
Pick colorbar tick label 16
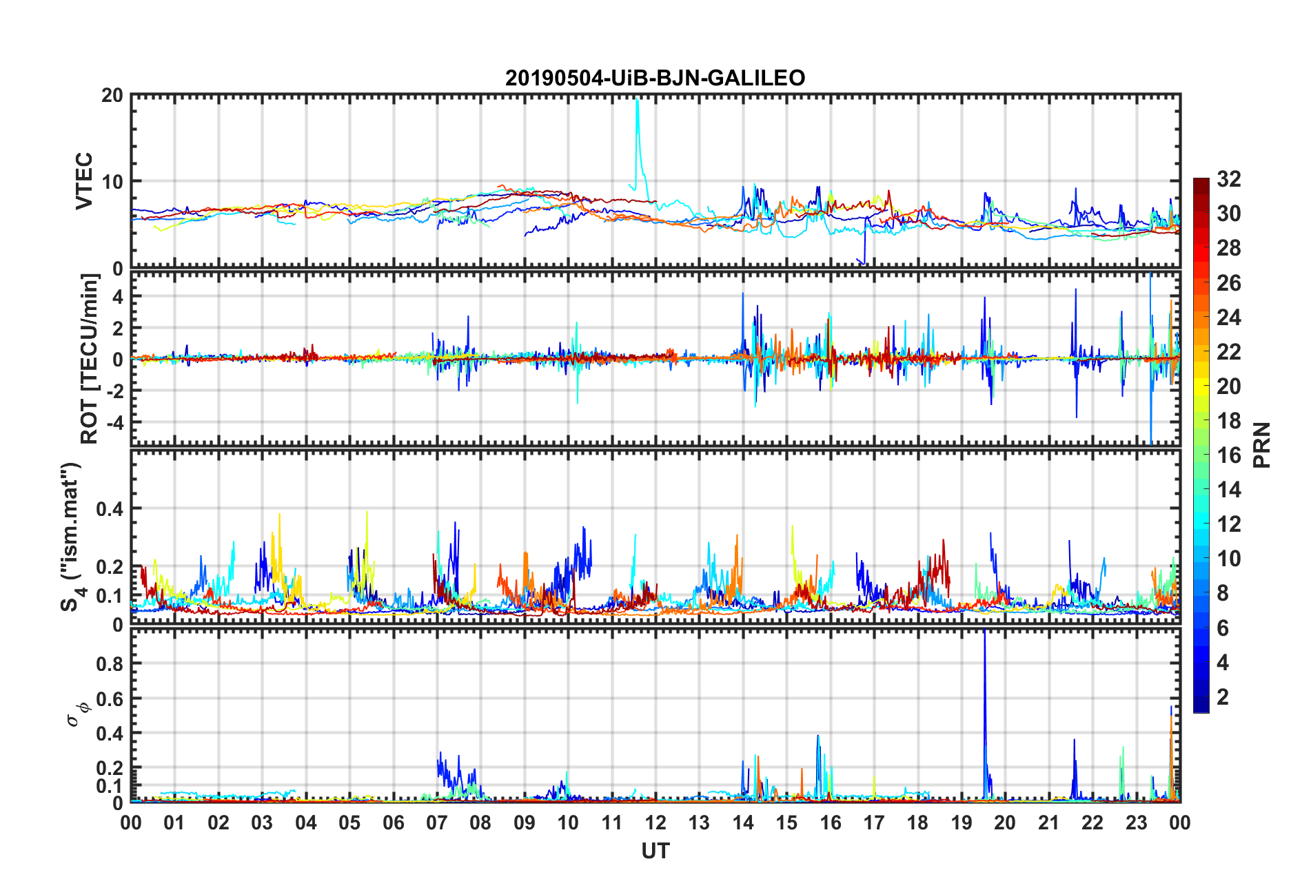[1228, 455]
